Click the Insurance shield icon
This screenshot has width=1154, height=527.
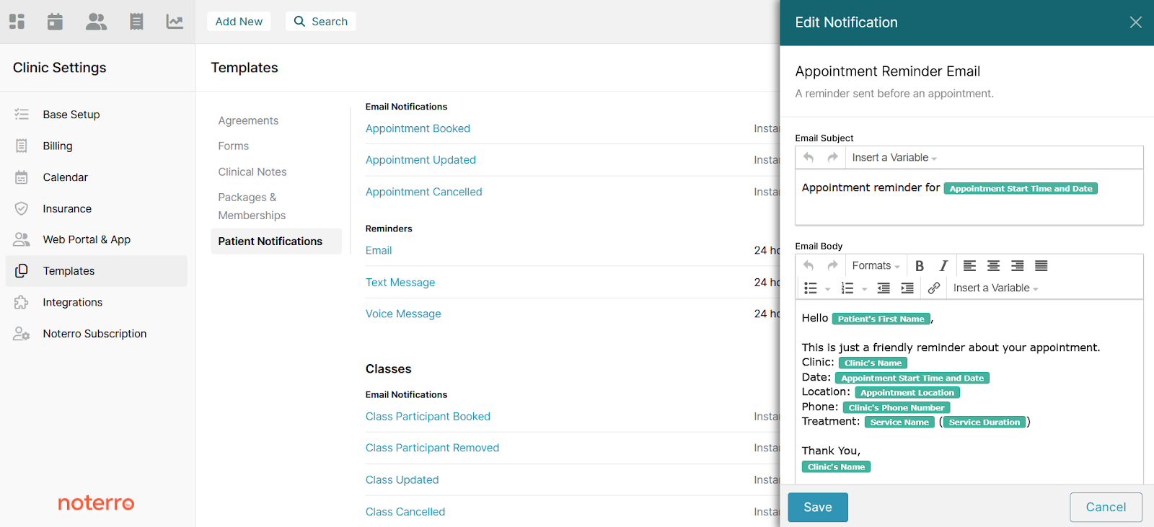(x=22, y=208)
